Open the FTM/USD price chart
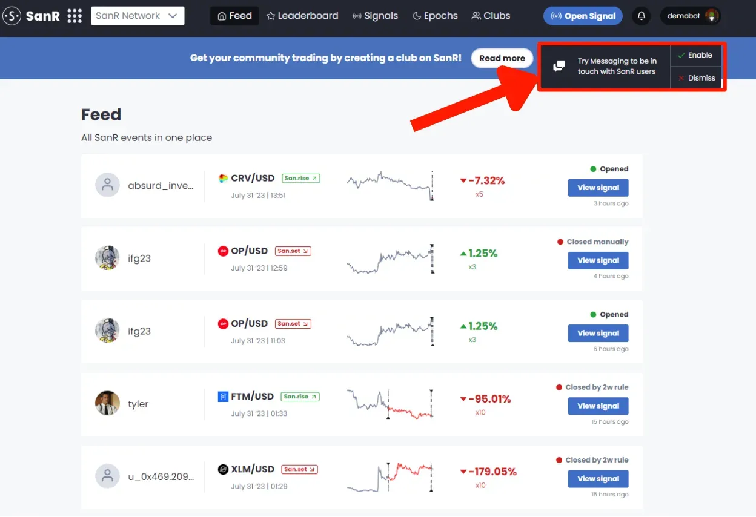 (x=391, y=404)
